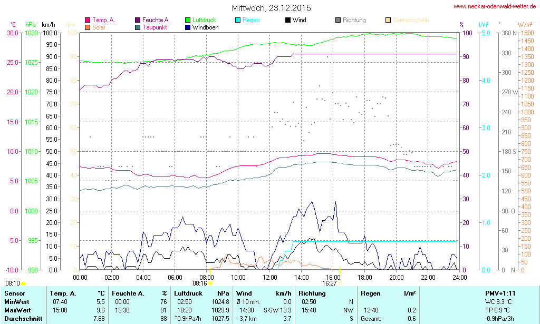Click the purple Feuchte A. legend swatch

138,20
